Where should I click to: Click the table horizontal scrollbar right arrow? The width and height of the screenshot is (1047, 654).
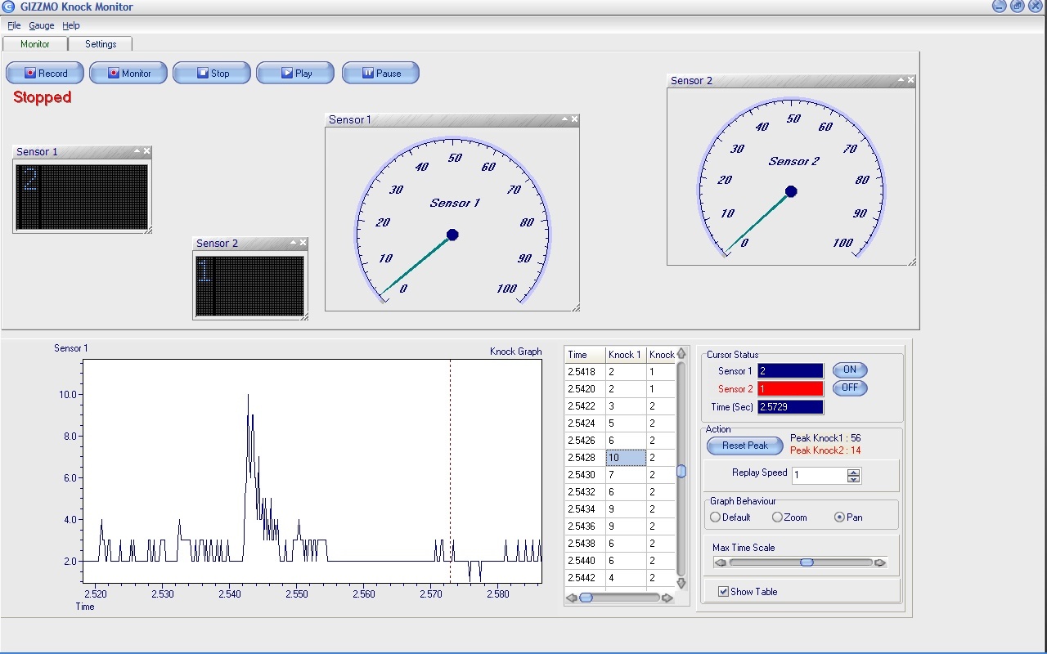pyautogui.click(x=667, y=598)
